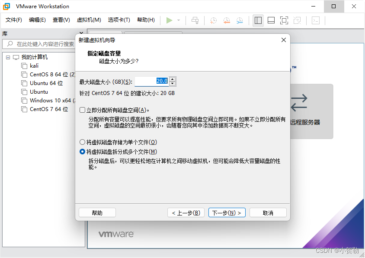Click the 下一步(N) next button
365x258 pixels.
pyautogui.click(x=227, y=213)
